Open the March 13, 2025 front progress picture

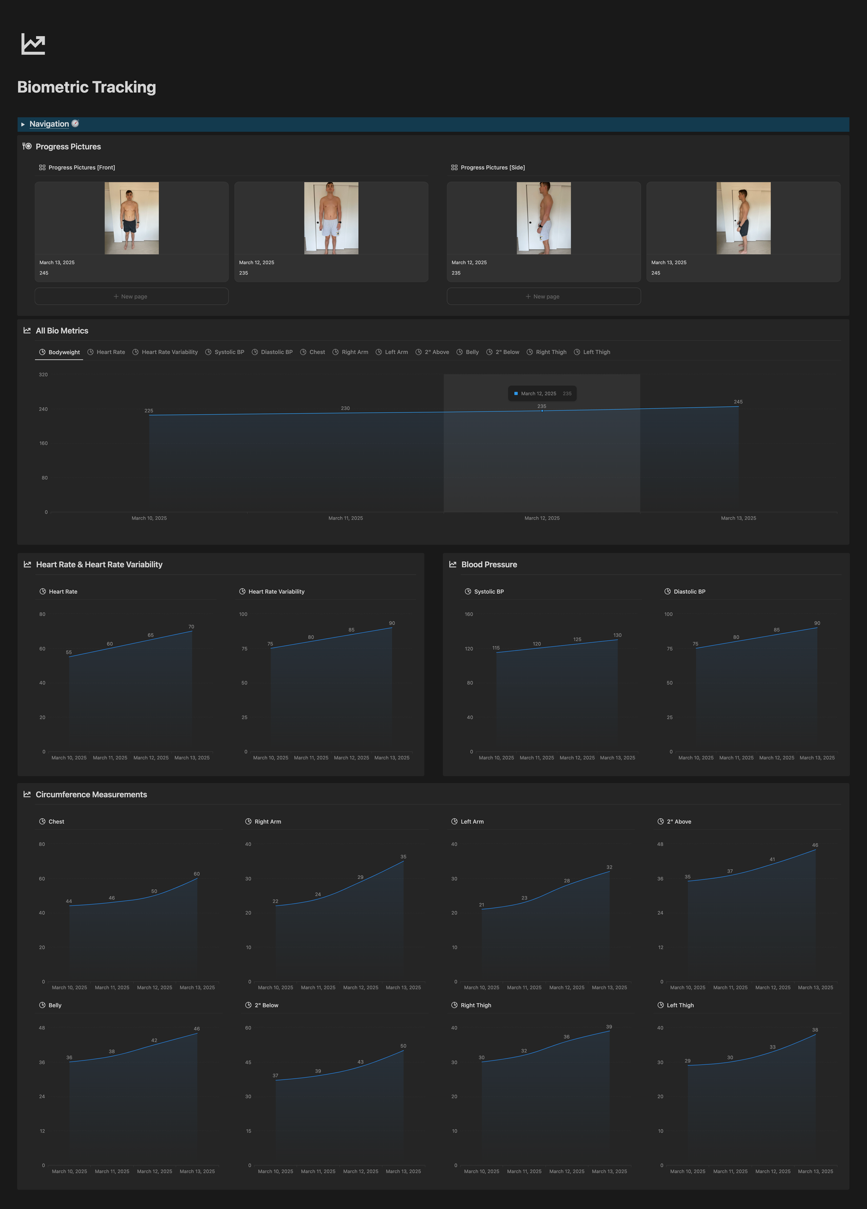132,218
